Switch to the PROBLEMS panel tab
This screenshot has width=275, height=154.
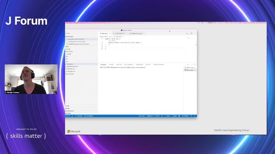tap(139, 65)
